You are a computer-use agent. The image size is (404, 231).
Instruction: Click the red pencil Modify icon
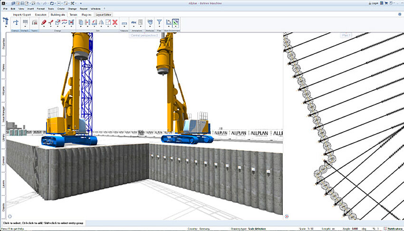[44, 22]
